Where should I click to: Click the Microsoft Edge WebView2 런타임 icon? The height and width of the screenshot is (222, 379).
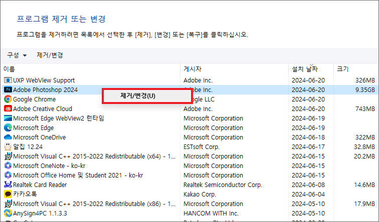pos(8,118)
